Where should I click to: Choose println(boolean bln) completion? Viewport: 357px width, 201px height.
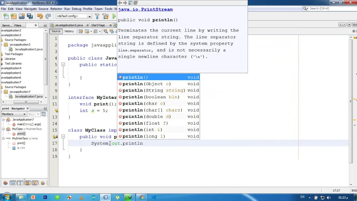pyautogui.click(x=158, y=97)
